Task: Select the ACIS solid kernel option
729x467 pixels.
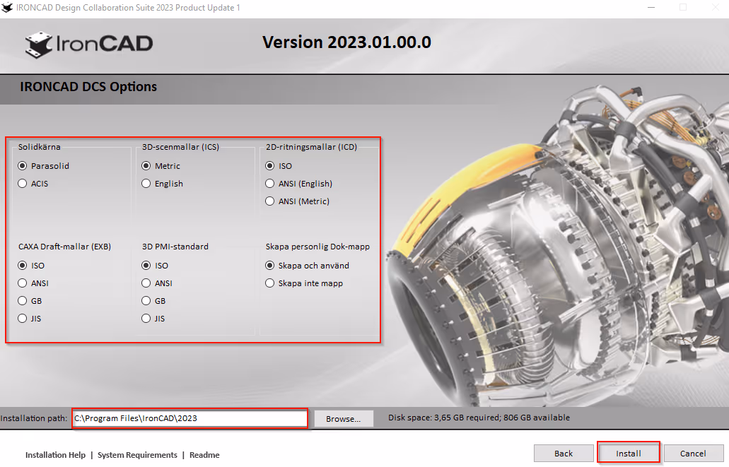Action: pyautogui.click(x=33, y=184)
